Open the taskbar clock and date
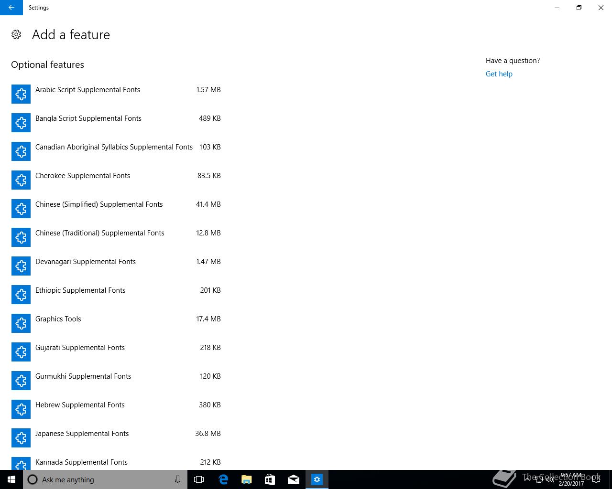This screenshot has height=489, width=612. [x=571, y=479]
